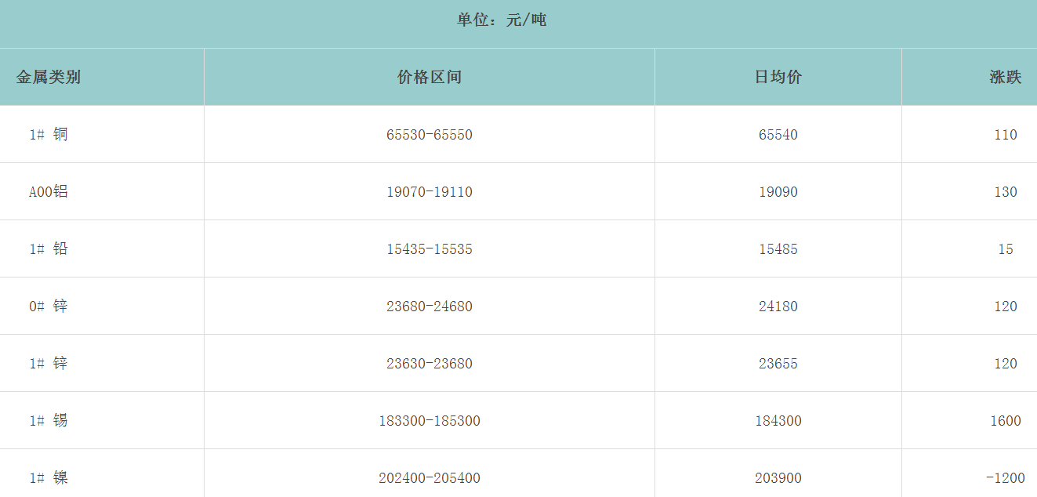Select the 1# 锡 row label
The height and width of the screenshot is (497, 1037).
point(49,421)
